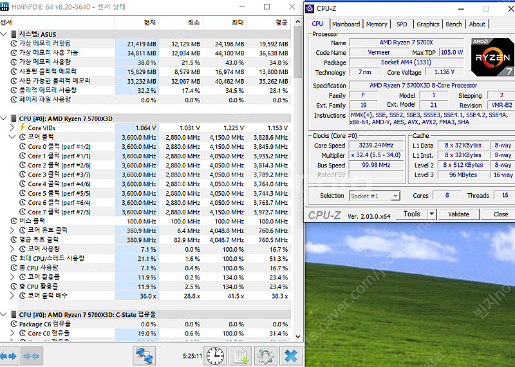Screen dimensions: 515x367
Task: Open the About tab in CPU-Z
Action: [477, 24]
